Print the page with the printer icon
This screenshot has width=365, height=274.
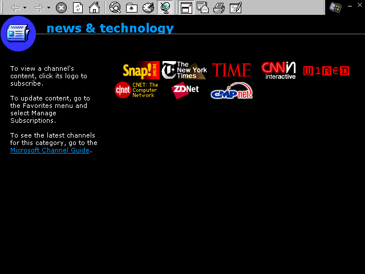coord(218,7)
